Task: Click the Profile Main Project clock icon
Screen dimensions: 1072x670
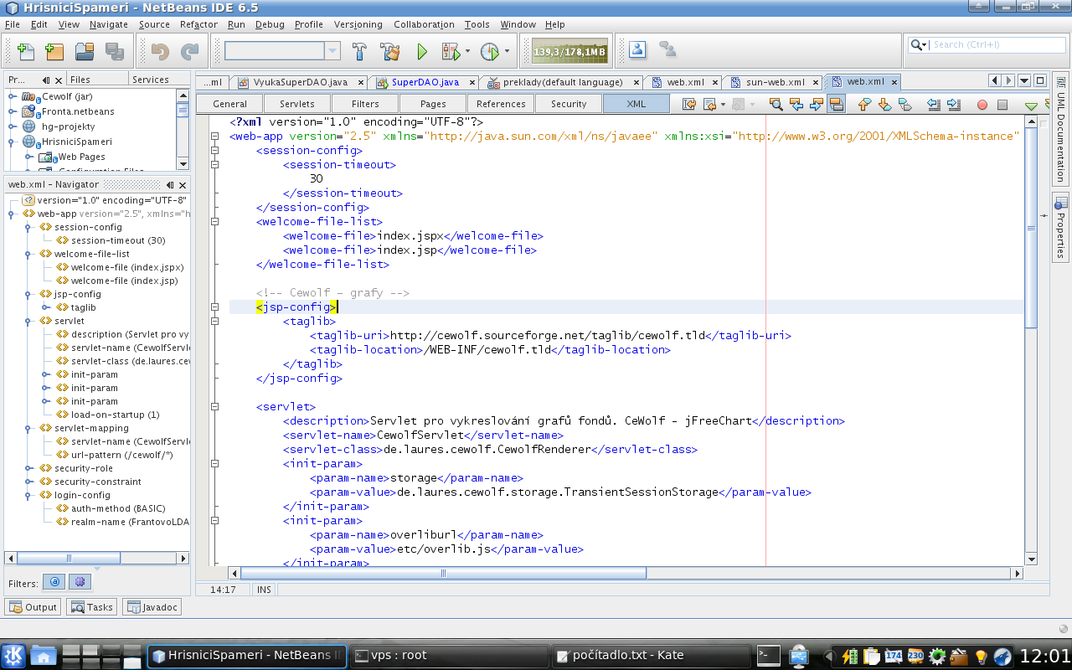Action: coord(490,52)
